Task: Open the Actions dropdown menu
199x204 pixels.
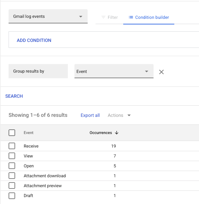Action: tap(119, 115)
